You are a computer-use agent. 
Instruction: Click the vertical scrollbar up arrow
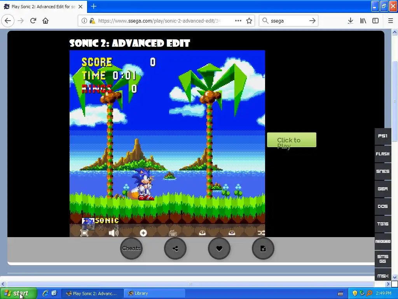(x=395, y=32)
